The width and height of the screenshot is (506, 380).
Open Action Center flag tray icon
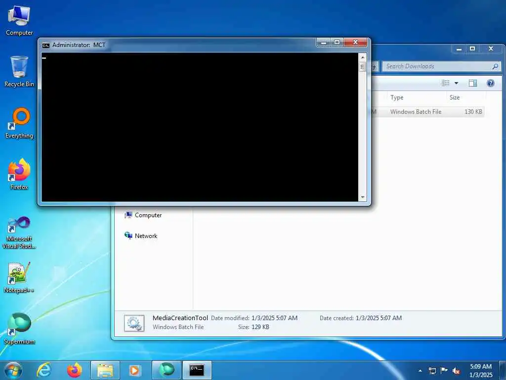click(x=444, y=371)
